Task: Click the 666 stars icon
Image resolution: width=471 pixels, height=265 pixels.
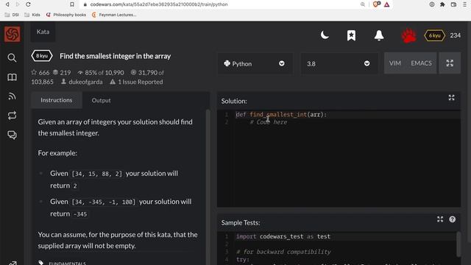Action: (x=34, y=72)
